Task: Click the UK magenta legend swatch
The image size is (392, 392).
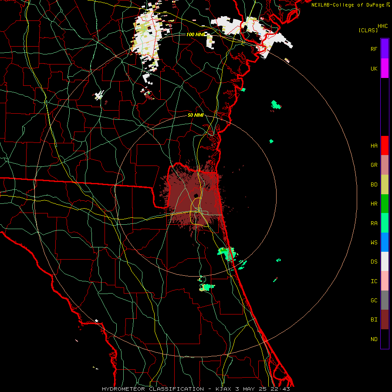Action: point(385,68)
